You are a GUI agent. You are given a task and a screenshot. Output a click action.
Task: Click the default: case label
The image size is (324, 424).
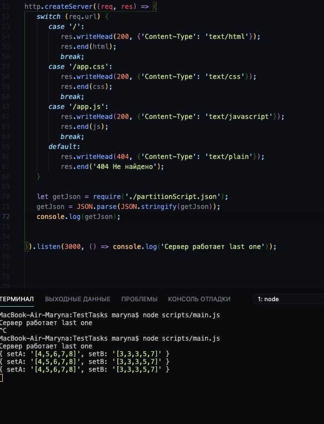(64, 147)
